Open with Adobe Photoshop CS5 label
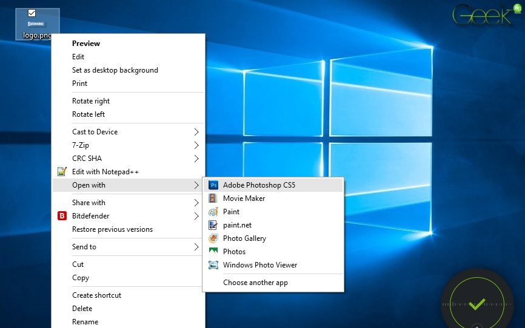Screen dimensions: 525x328 pyautogui.click(x=259, y=185)
